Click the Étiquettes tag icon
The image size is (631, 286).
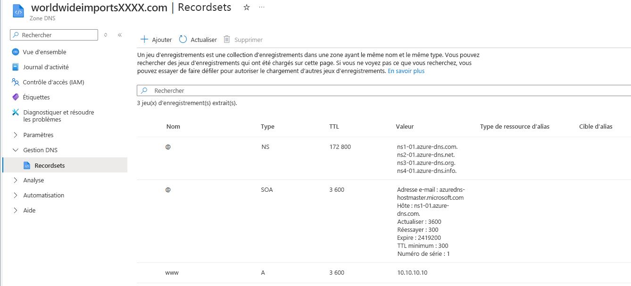(16, 97)
